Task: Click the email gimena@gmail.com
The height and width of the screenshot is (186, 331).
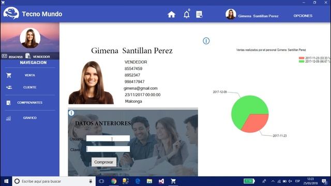Action: click(x=141, y=88)
